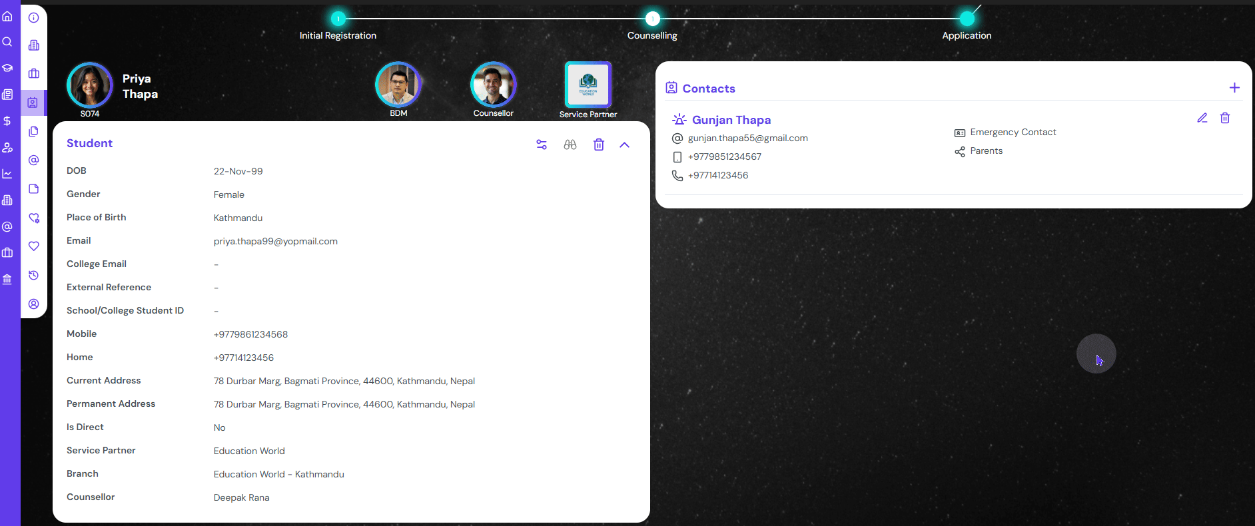
Task: Open the history clock icon in submenu
Action: pos(34,275)
